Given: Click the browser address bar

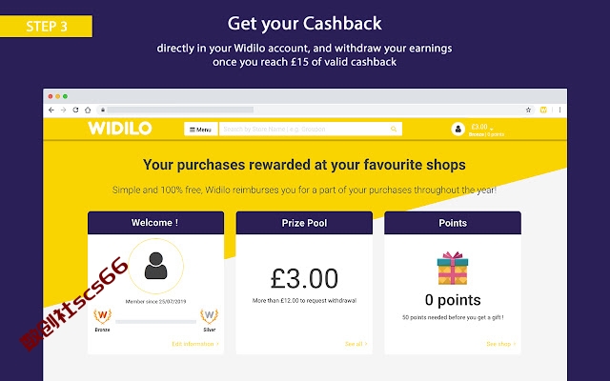Looking at the screenshot, I should coord(180,110).
